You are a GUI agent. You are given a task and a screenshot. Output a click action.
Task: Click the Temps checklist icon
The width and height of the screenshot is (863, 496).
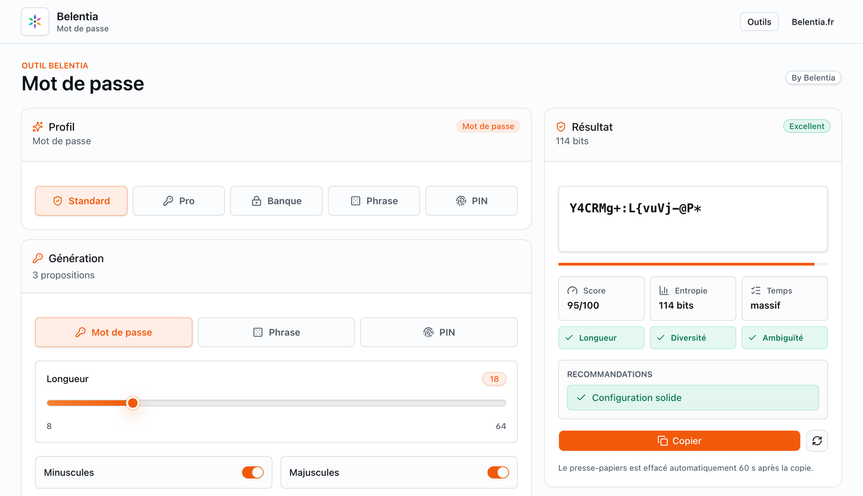756,291
